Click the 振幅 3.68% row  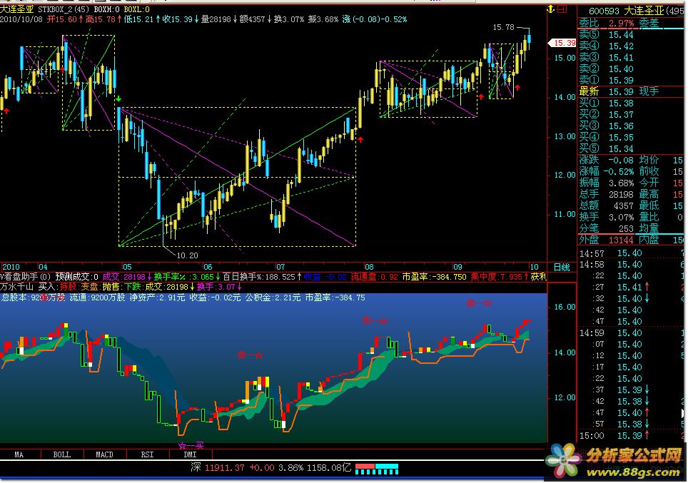606,183
